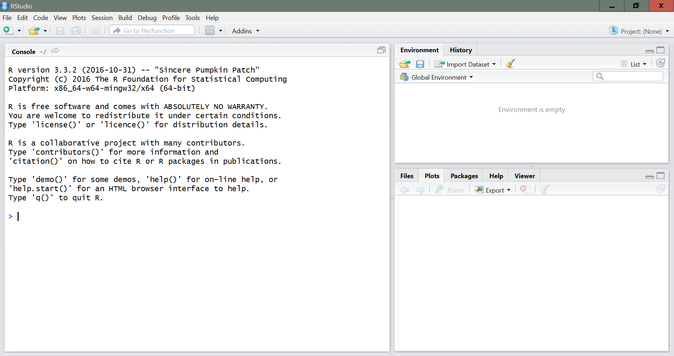Click the clear environment broom icon

point(510,64)
